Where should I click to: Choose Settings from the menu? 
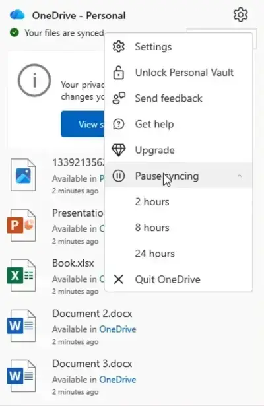point(179,47)
